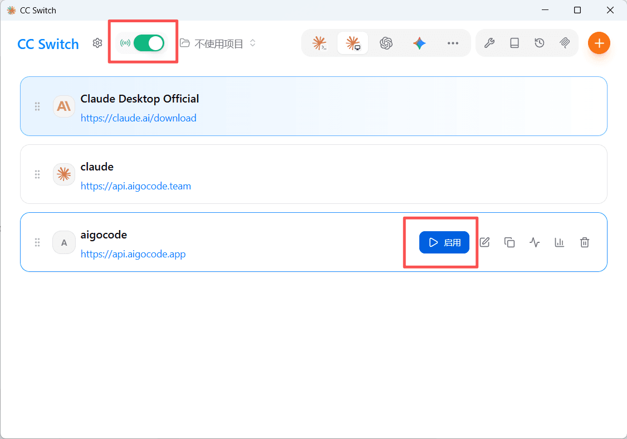Click the paperclip icon in the toolbar

point(565,43)
